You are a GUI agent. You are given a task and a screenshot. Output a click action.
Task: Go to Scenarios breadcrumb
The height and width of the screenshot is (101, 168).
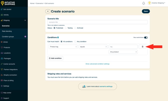tap(40, 4)
